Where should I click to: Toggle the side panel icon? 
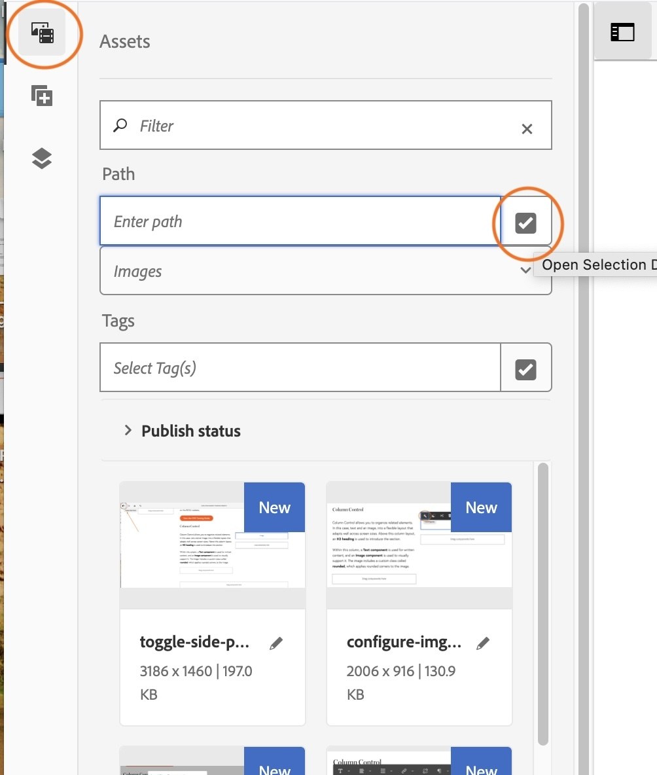coord(622,32)
